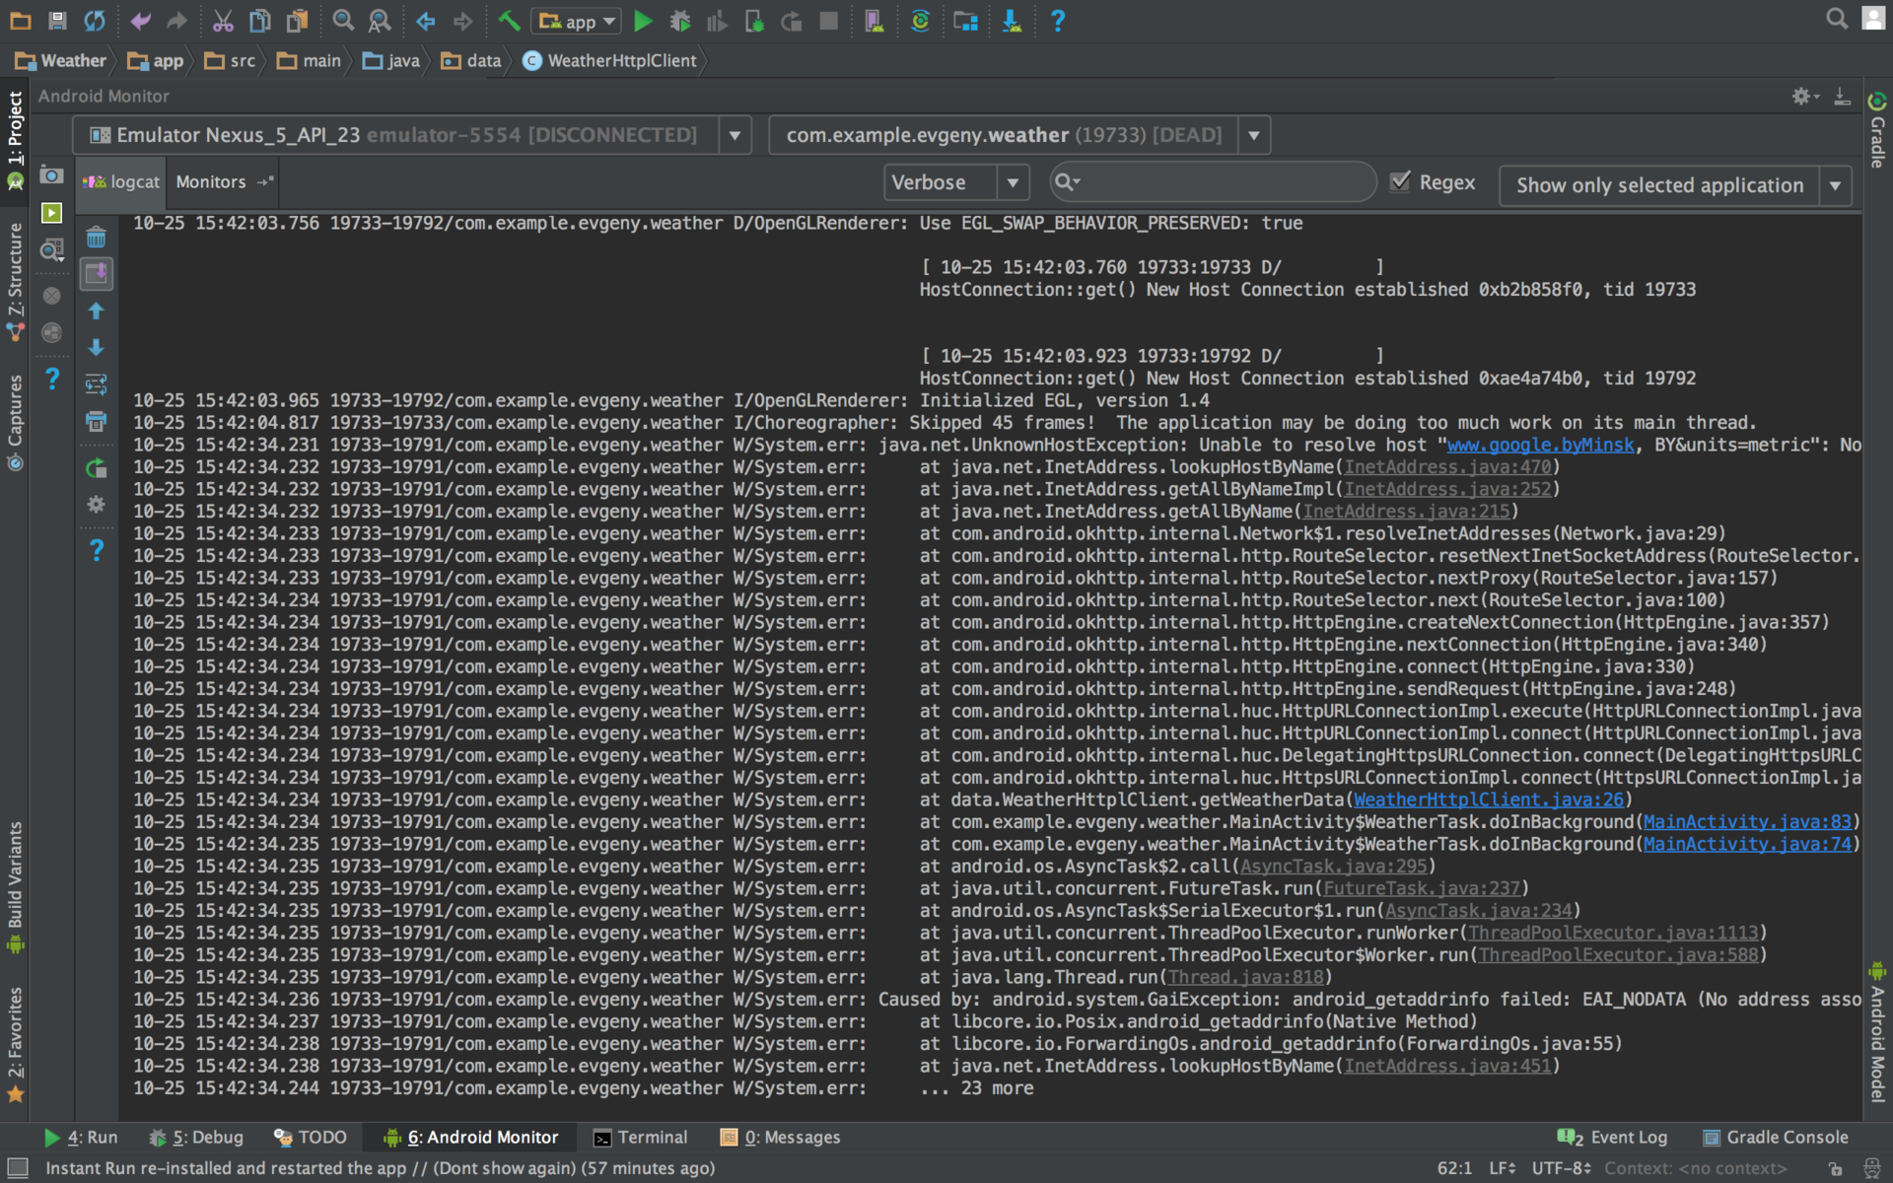Toggle the Structure tool window
The image size is (1893, 1183).
point(15,282)
